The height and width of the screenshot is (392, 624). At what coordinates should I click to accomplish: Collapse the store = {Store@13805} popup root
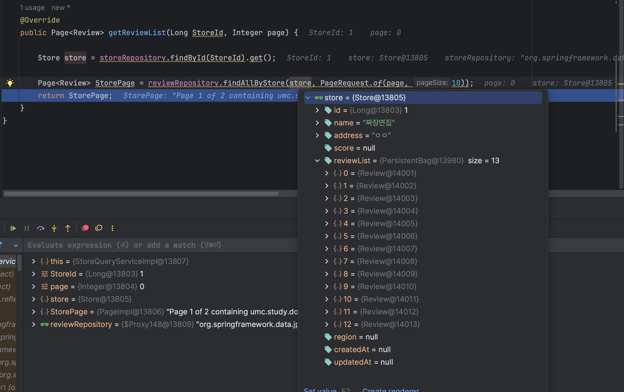click(x=308, y=98)
